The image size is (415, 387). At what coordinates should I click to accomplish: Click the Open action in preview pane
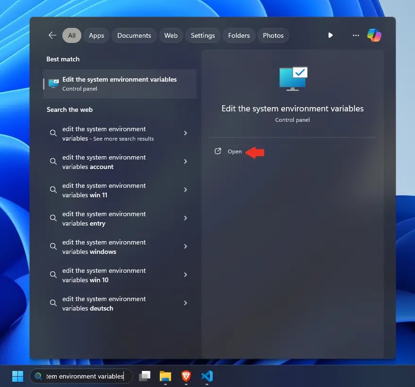click(234, 151)
